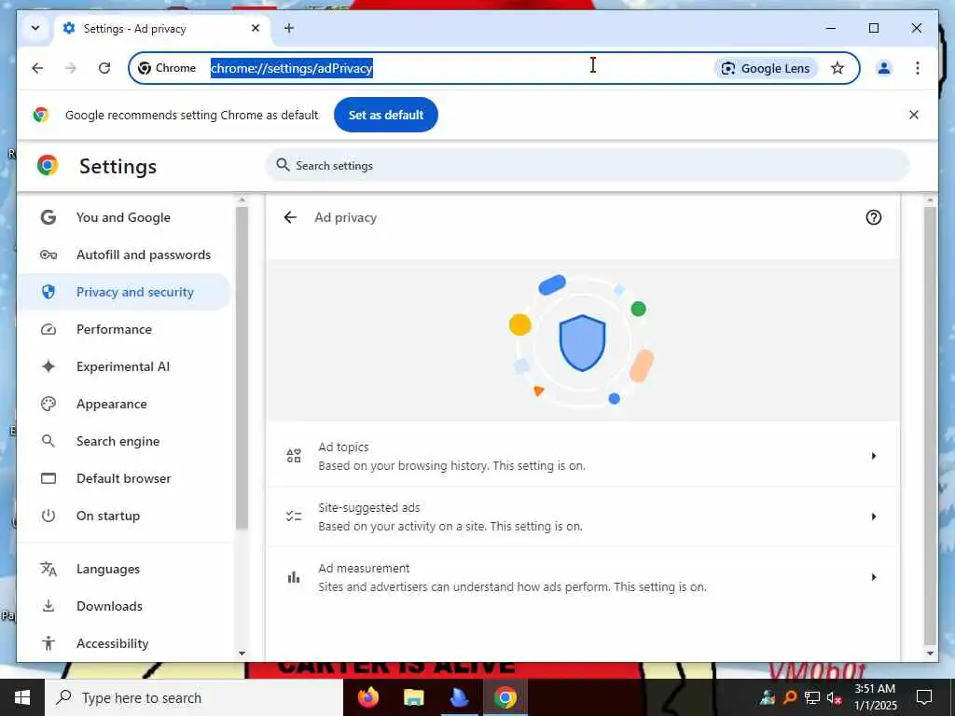Open the taskbar clock showing 3:51 AM
The height and width of the screenshot is (716, 955).
click(875, 697)
